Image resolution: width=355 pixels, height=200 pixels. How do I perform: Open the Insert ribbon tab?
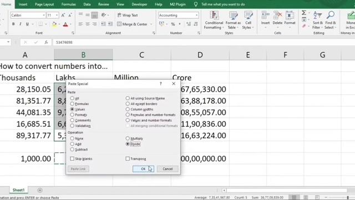[x=23, y=4]
